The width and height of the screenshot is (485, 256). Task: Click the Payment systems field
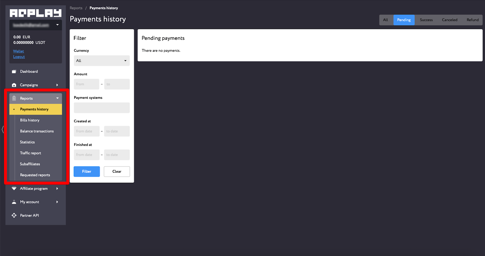coord(102,108)
